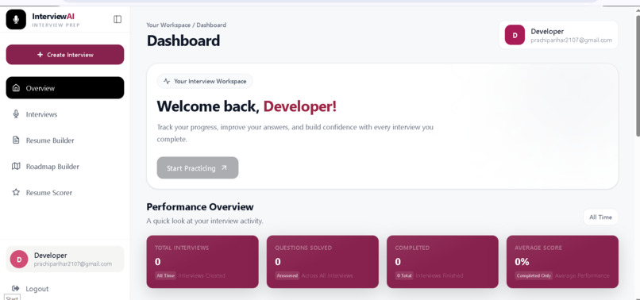Click the plus icon in Create Interview

click(40, 55)
